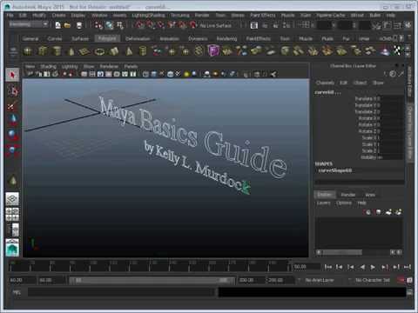Open the viewport Panels menu
The image size is (418, 313).
(x=131, y=66)
